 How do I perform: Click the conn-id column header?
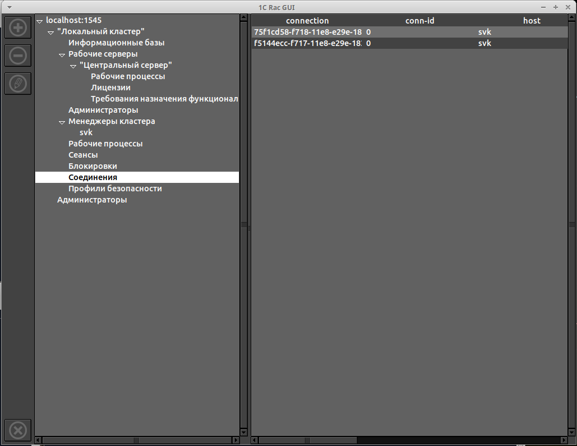419,21
